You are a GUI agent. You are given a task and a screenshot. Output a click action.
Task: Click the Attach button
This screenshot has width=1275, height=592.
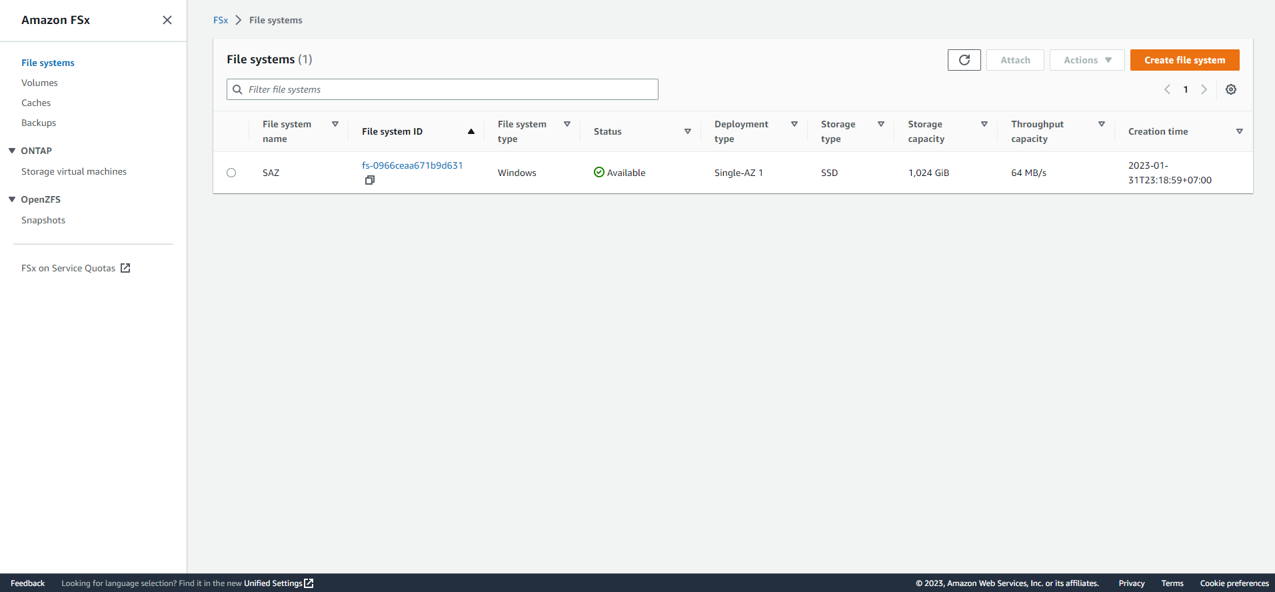[x=1015, y=60]
